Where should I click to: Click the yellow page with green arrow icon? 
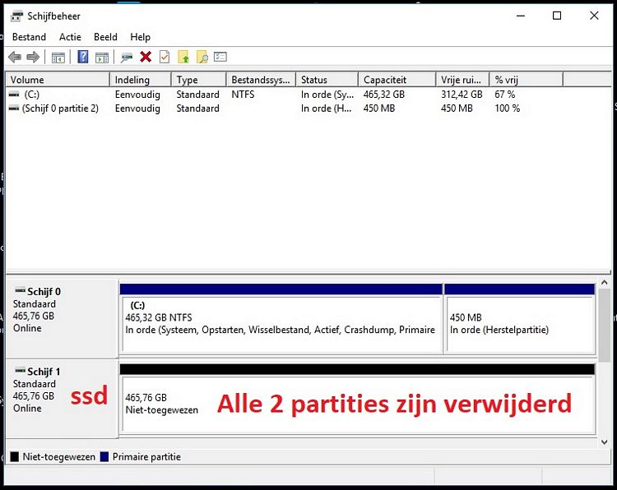pyautogui.click(x=183, y=57)
